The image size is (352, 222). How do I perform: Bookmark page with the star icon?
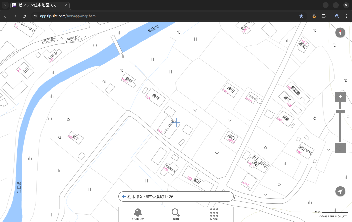click(x=301, y=16)
